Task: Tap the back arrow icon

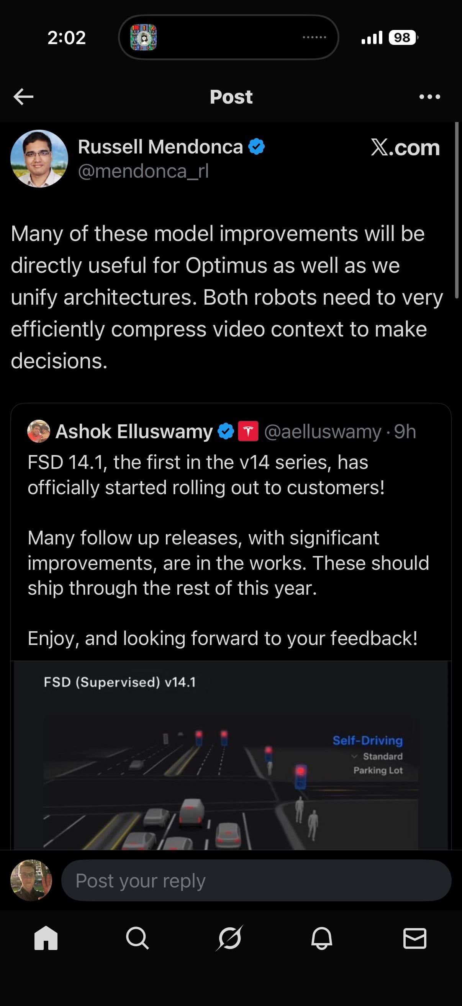Action: [23, 96]
